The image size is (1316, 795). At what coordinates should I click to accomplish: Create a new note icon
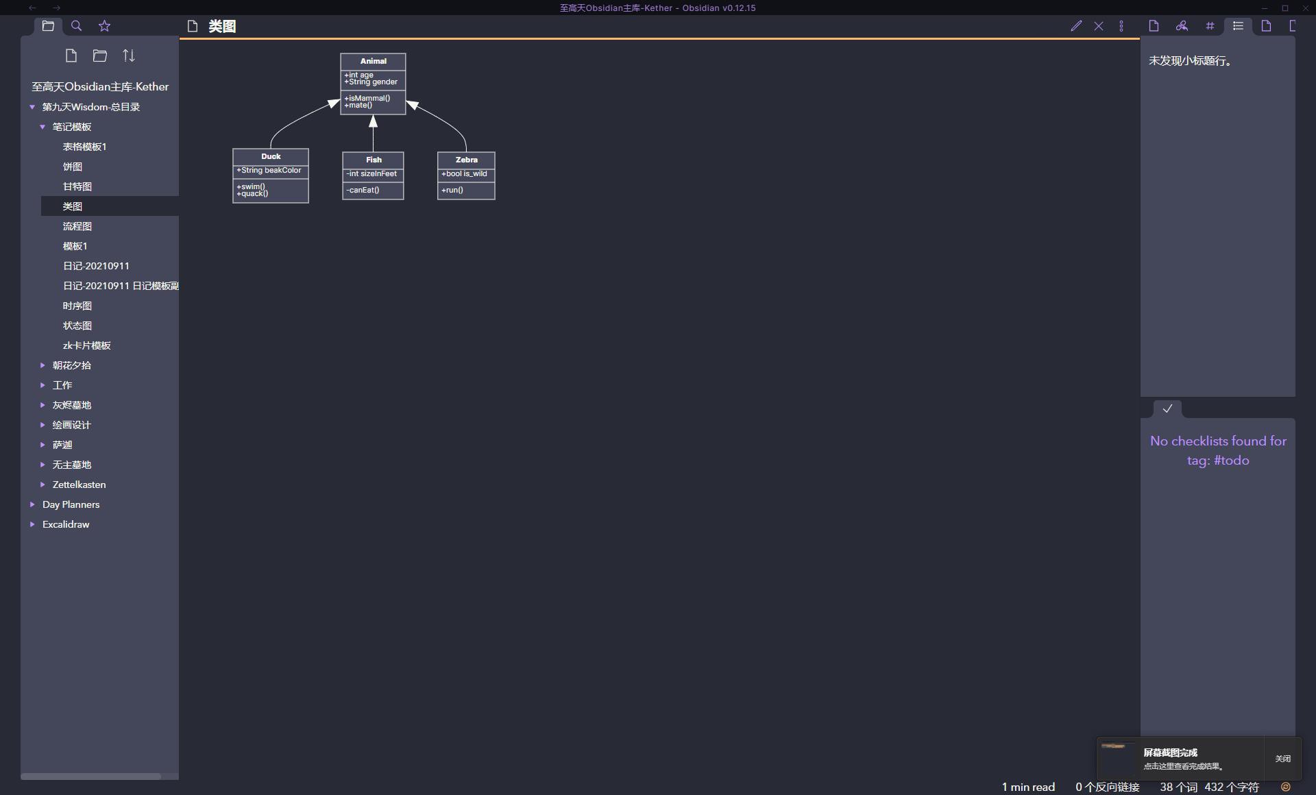[71, 56]
